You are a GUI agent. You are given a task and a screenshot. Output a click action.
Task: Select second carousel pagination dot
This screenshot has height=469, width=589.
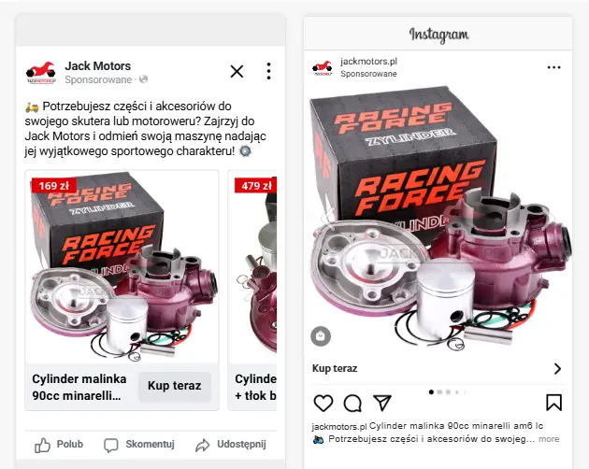(x=439, y=391)
